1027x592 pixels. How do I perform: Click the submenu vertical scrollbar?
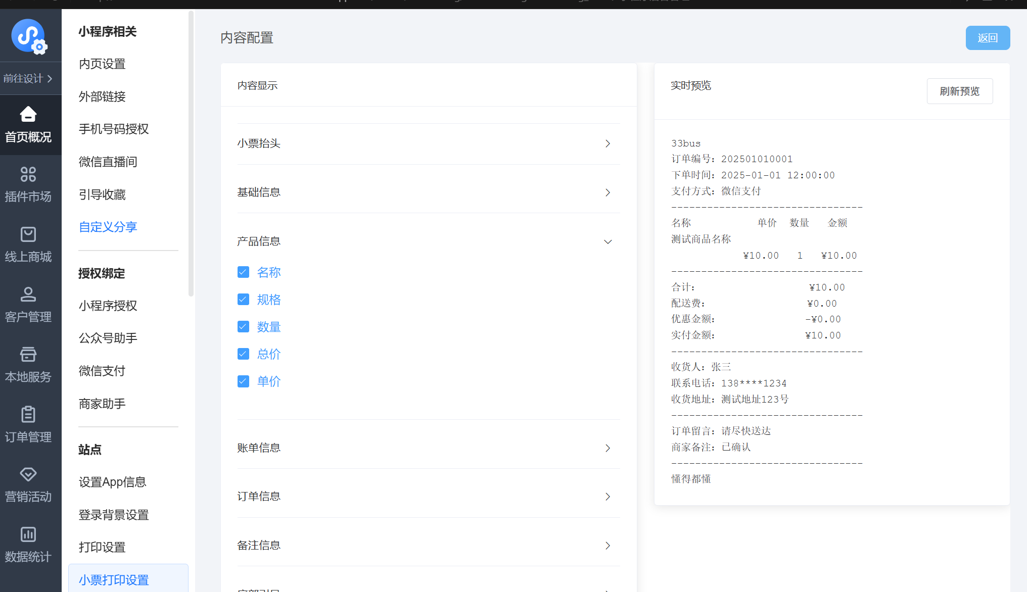click(191, 152)
